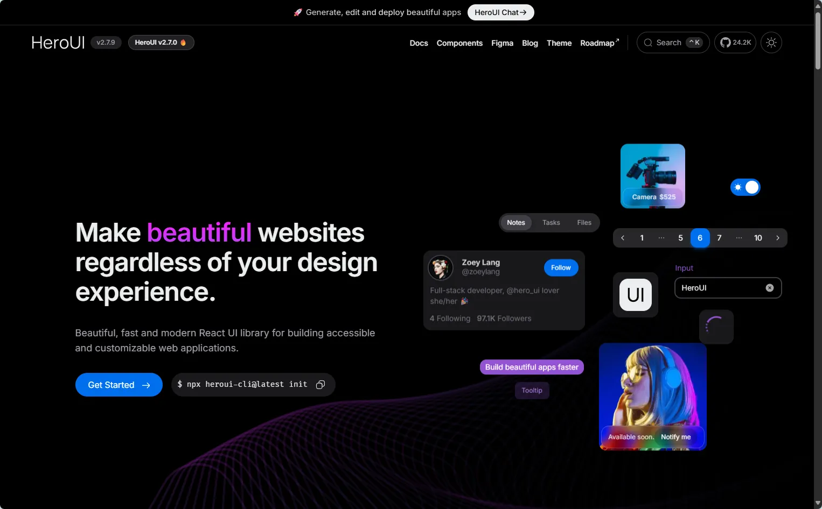Go to the Docs page
The height and width of the screenshot is (509, 822).
coord(419,43)
